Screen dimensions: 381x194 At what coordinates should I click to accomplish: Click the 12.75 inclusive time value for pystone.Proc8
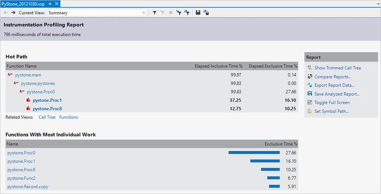tap(235, 108)
